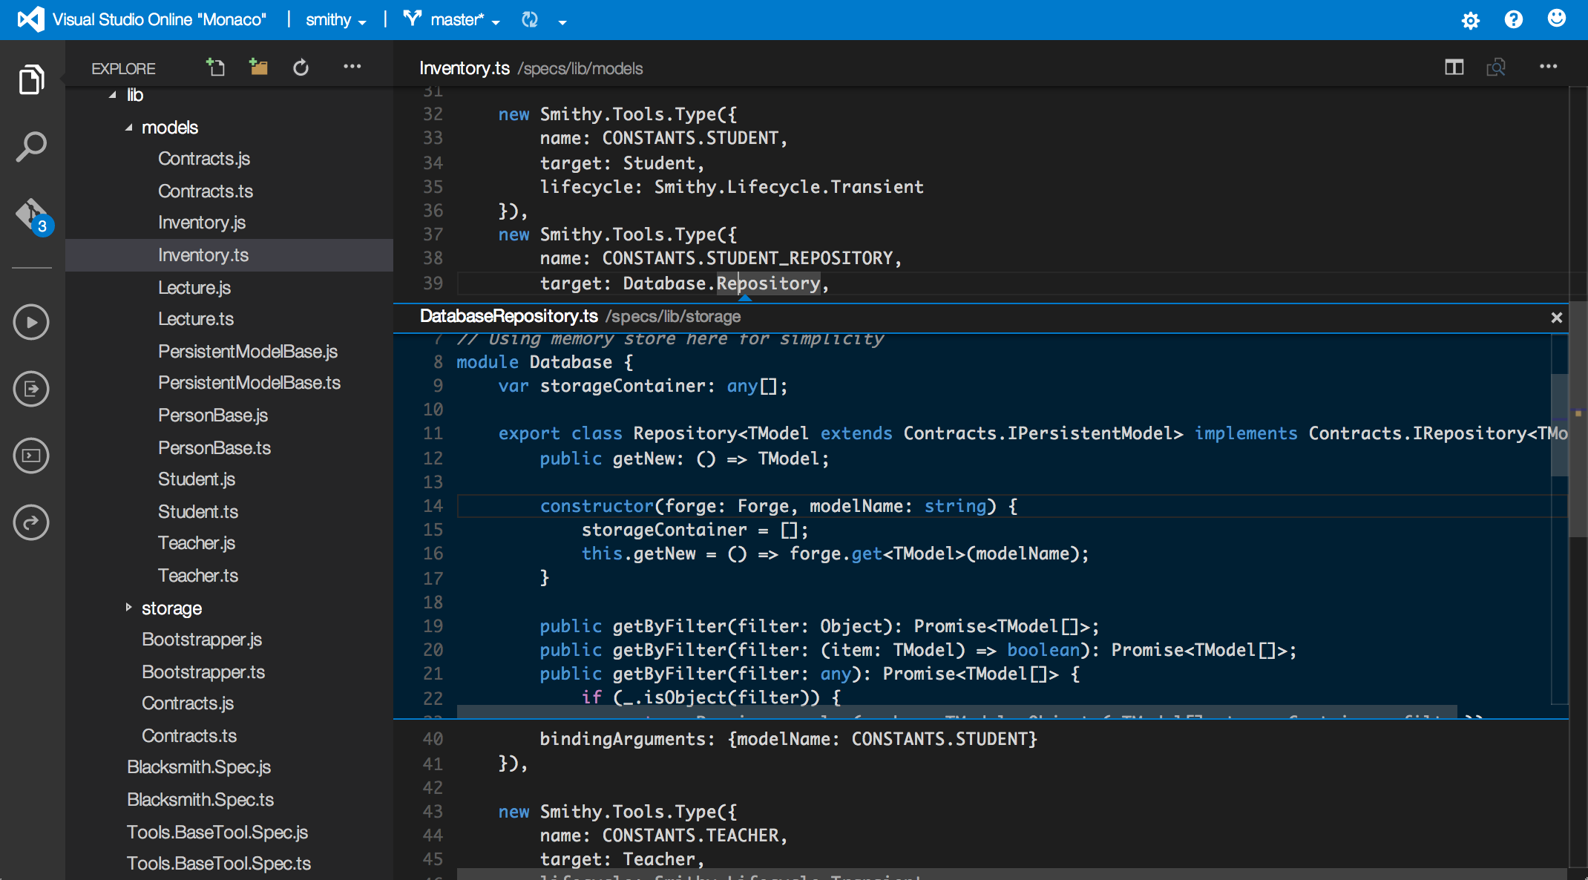Create a new folder in Explorer
Image resolution: width=1588 pixels, height=880 pixels.
pyautogui.click(x=258, y=68)
